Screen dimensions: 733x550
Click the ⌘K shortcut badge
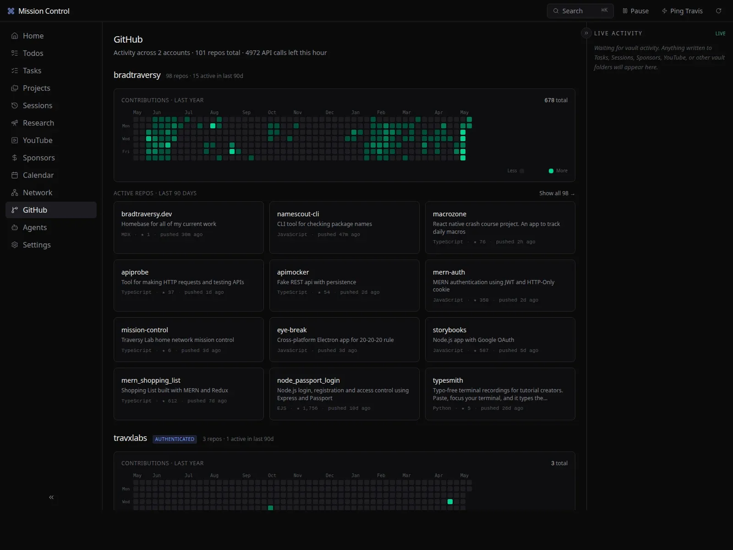604,10
